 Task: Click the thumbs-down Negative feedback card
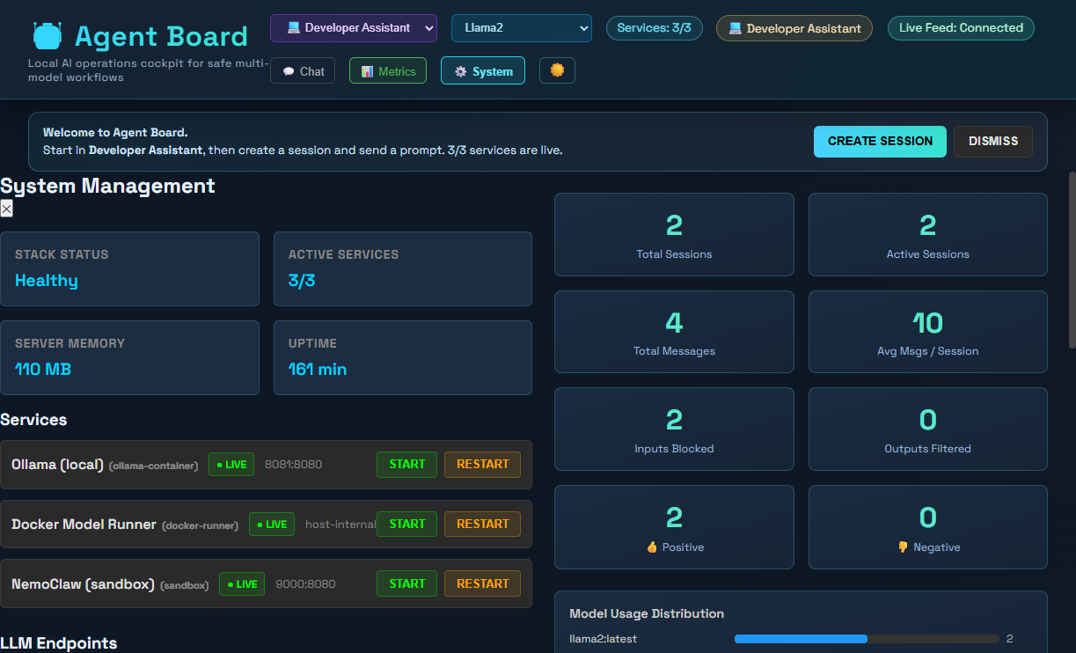tap(928, 527)
